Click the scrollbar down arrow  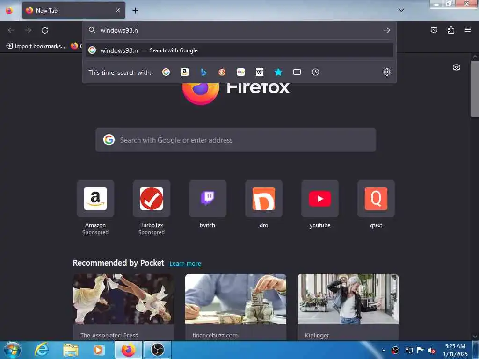475,337
